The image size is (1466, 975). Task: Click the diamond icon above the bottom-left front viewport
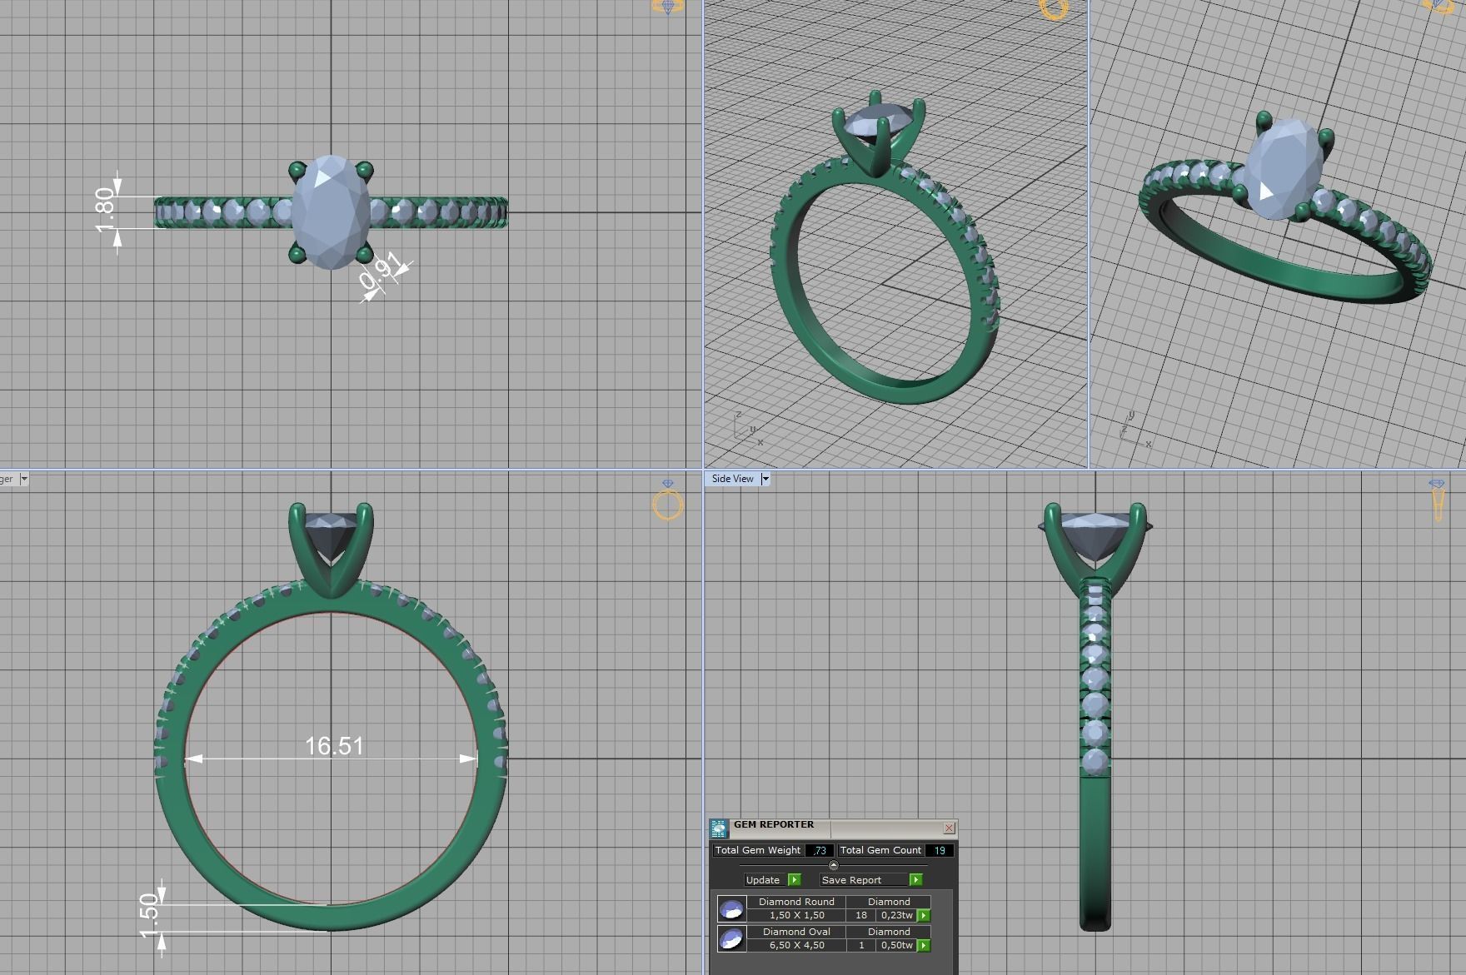click(x=668, y=485)
